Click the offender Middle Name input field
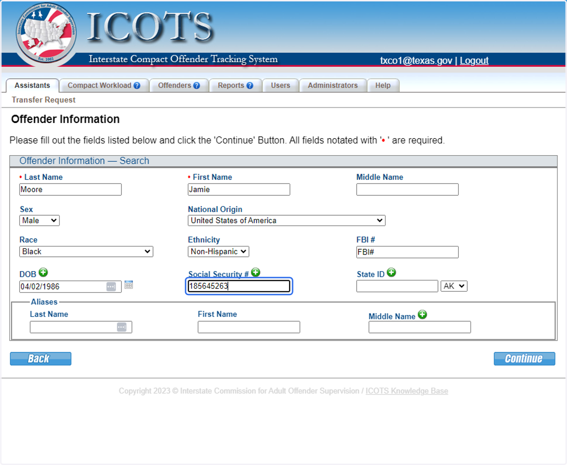Screen dimensions: 567x465 pos(407,190)
